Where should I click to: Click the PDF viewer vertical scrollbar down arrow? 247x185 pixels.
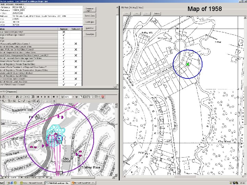coord(116,175)
